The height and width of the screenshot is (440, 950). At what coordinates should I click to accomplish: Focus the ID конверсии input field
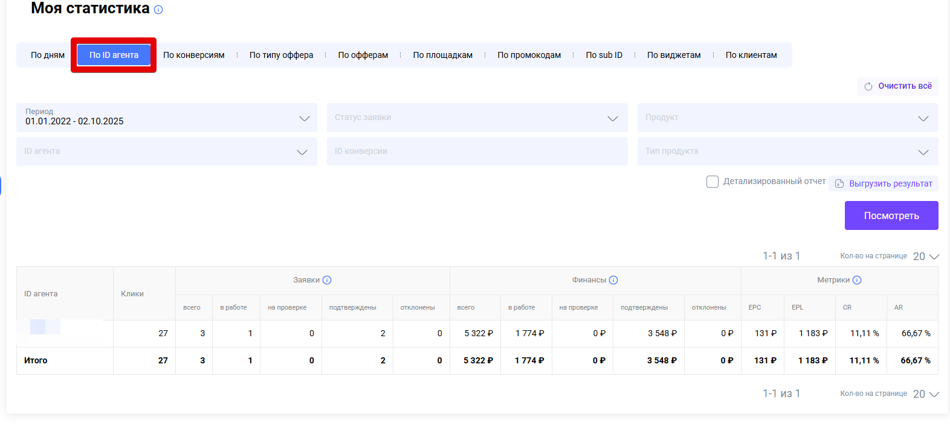pos(477,152)
